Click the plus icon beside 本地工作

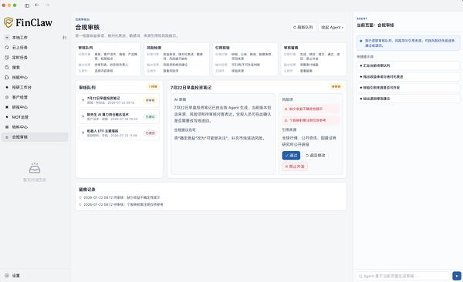pos(7,38)
